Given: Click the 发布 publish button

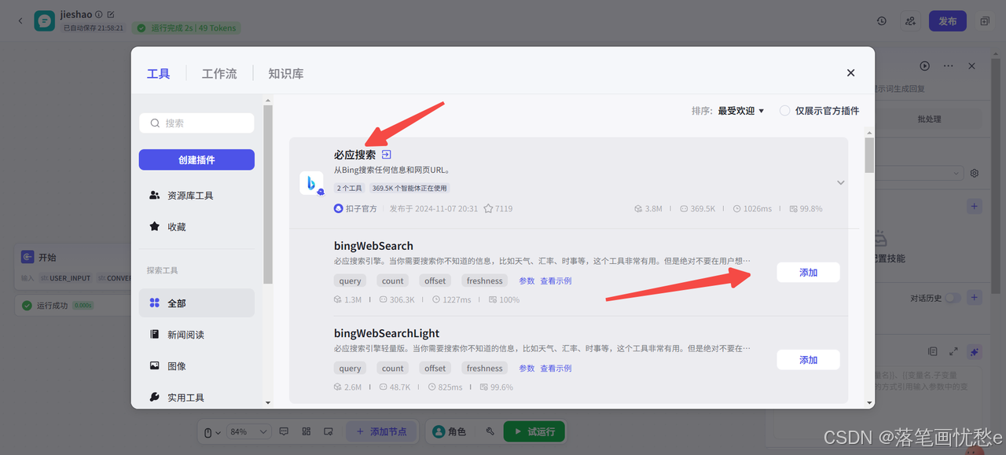Looking at the screenshot, I should 948,21.
